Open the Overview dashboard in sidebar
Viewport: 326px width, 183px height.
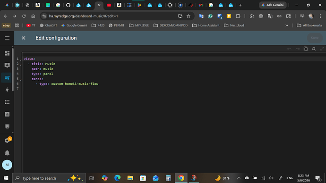7,53
